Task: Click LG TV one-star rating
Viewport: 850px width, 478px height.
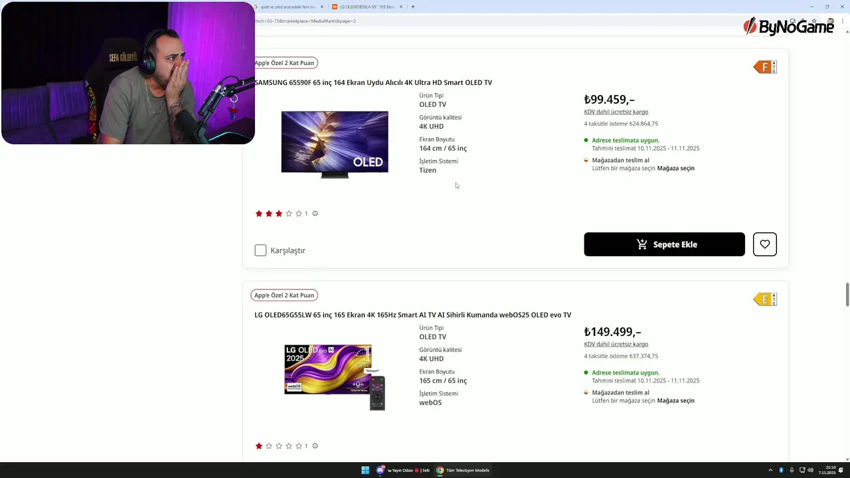Action: tap(278, 446)
